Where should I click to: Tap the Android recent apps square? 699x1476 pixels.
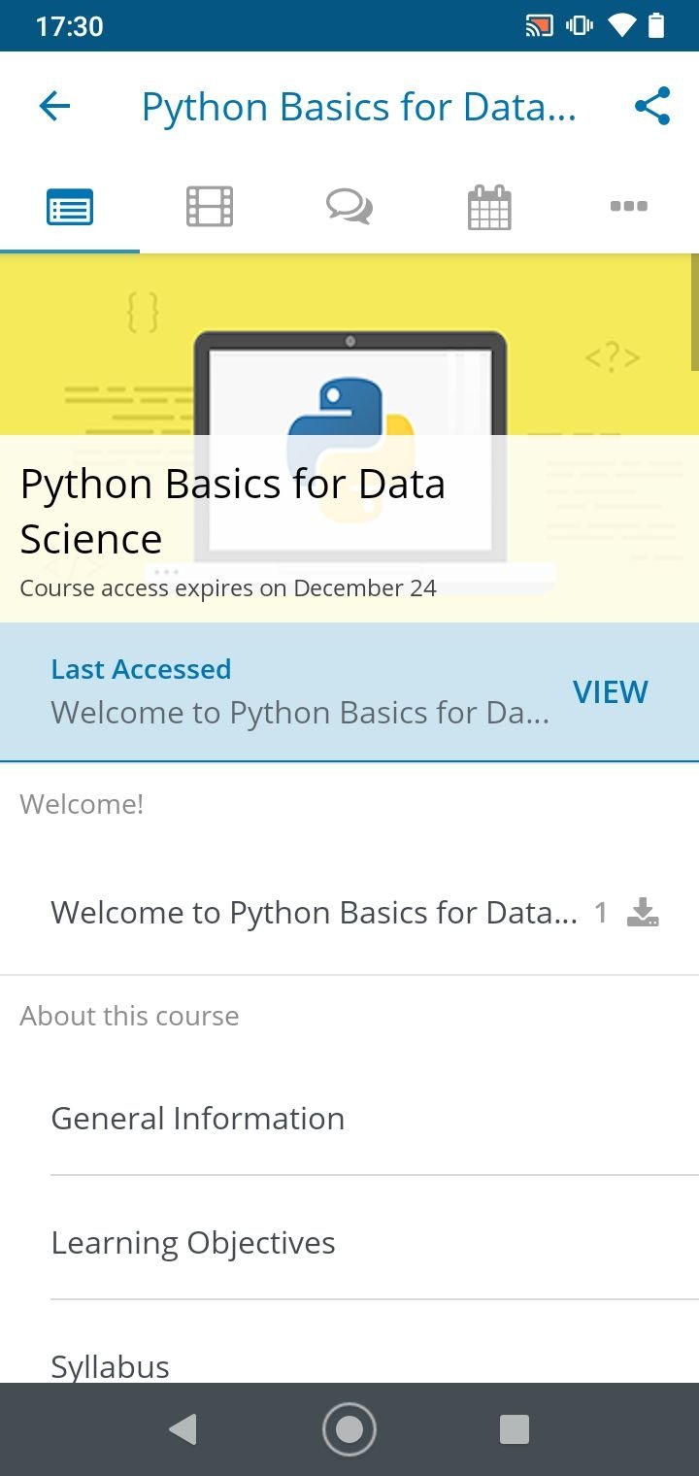click(x=514, y=1429)
